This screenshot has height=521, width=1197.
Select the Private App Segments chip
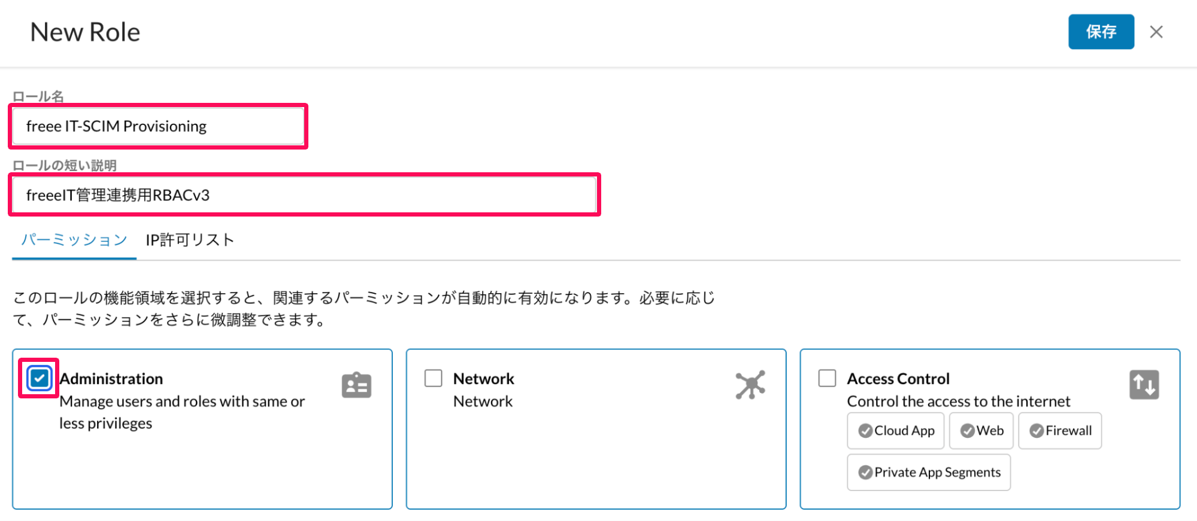pos(929,473)
